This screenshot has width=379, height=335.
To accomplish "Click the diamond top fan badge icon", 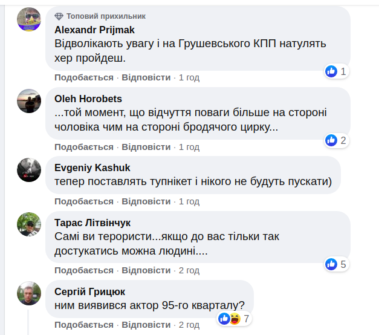I will pyautogui.click(x=59, y=16).
